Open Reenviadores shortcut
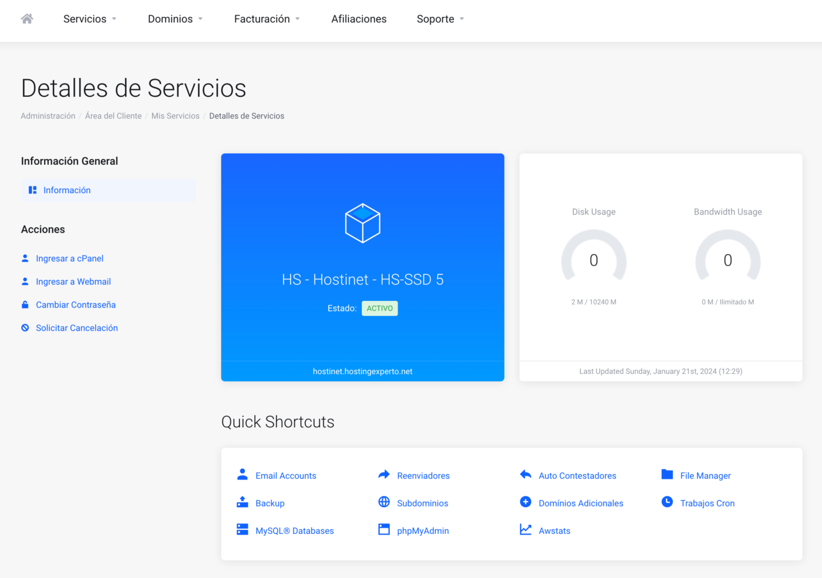 click(x=423, y=475)
